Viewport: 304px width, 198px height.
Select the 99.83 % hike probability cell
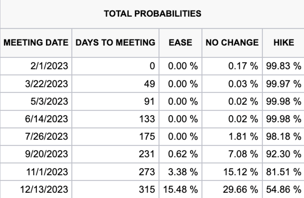click(x=283, y=66)
